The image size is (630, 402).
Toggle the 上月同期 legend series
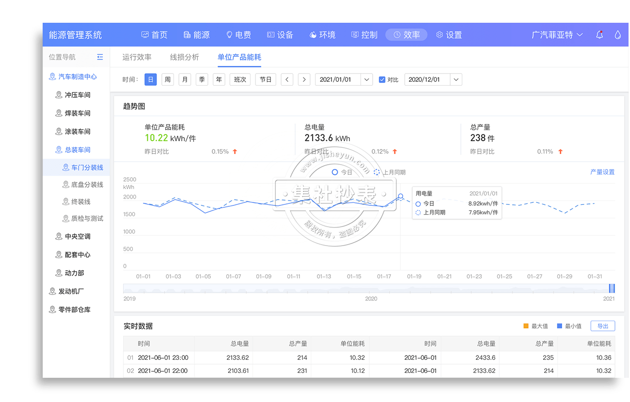click(390, 172)
